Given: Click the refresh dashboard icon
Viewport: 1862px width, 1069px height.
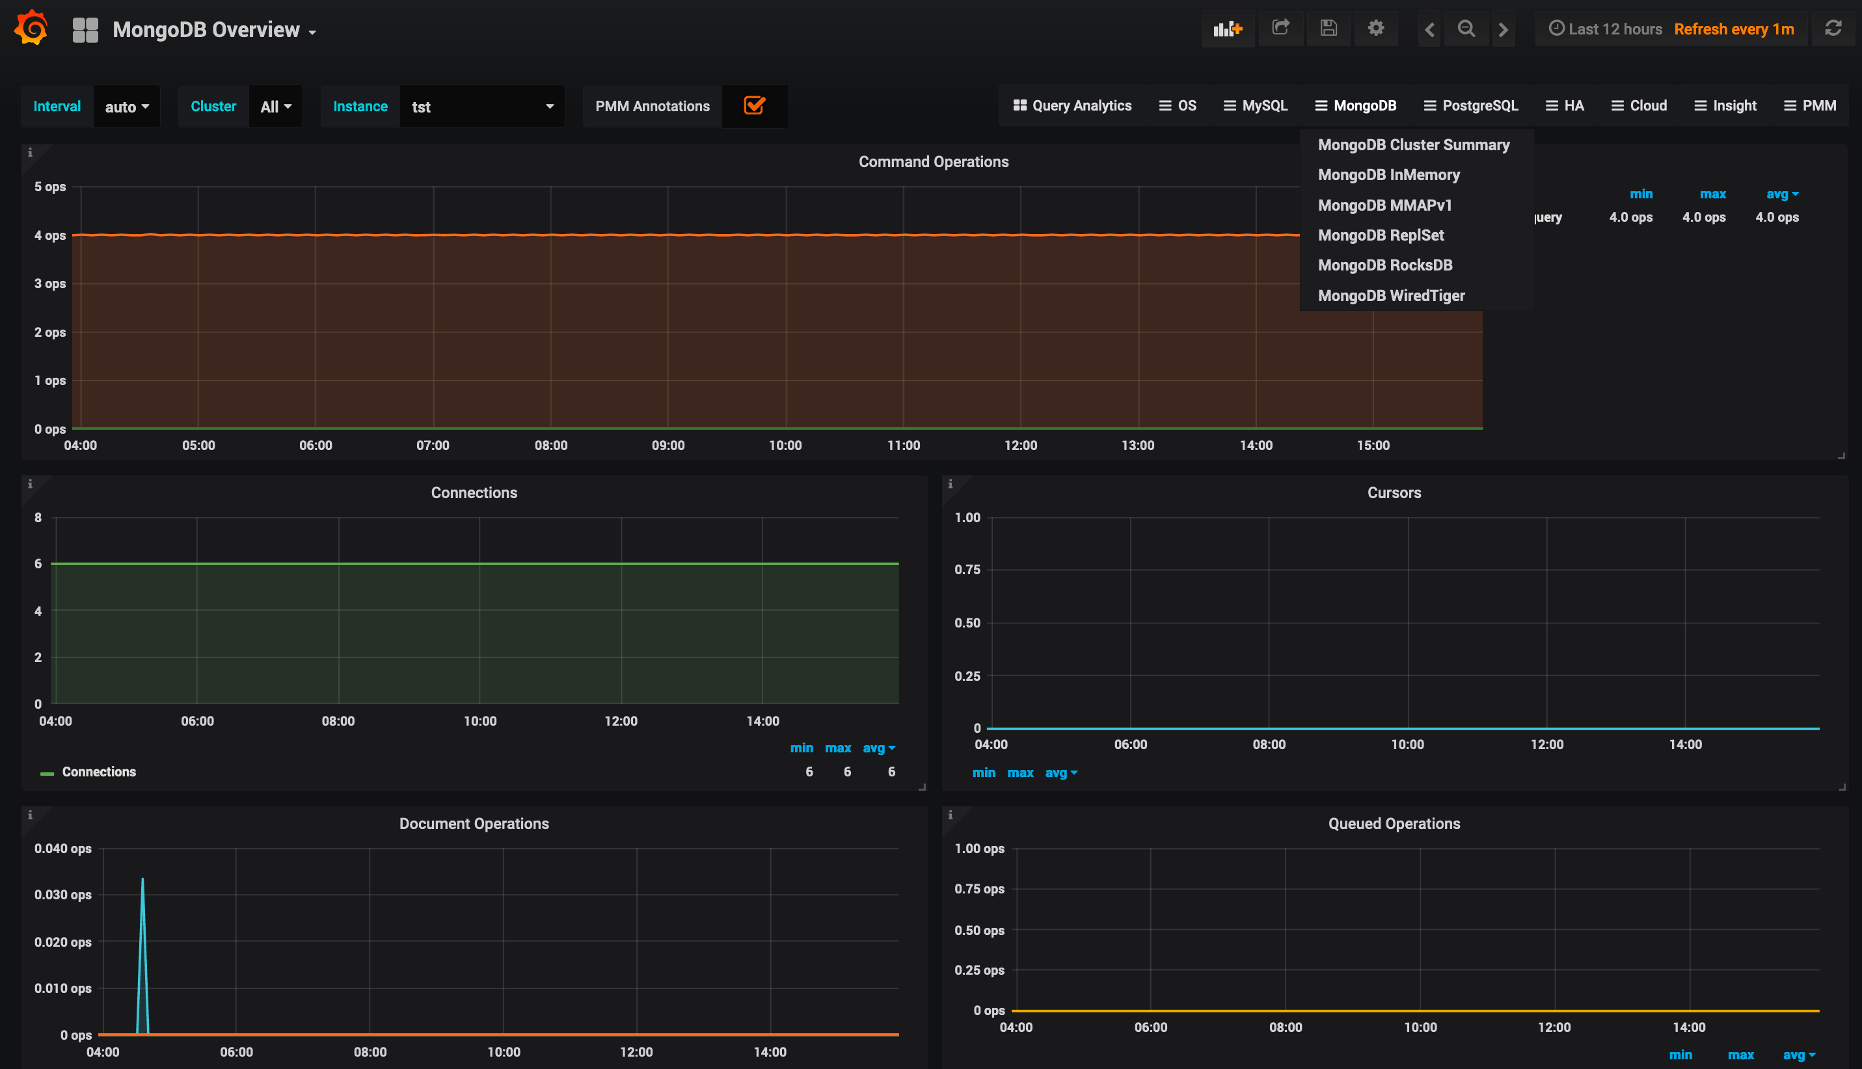Looking at the screenshot, I should tap(1833, 29).
